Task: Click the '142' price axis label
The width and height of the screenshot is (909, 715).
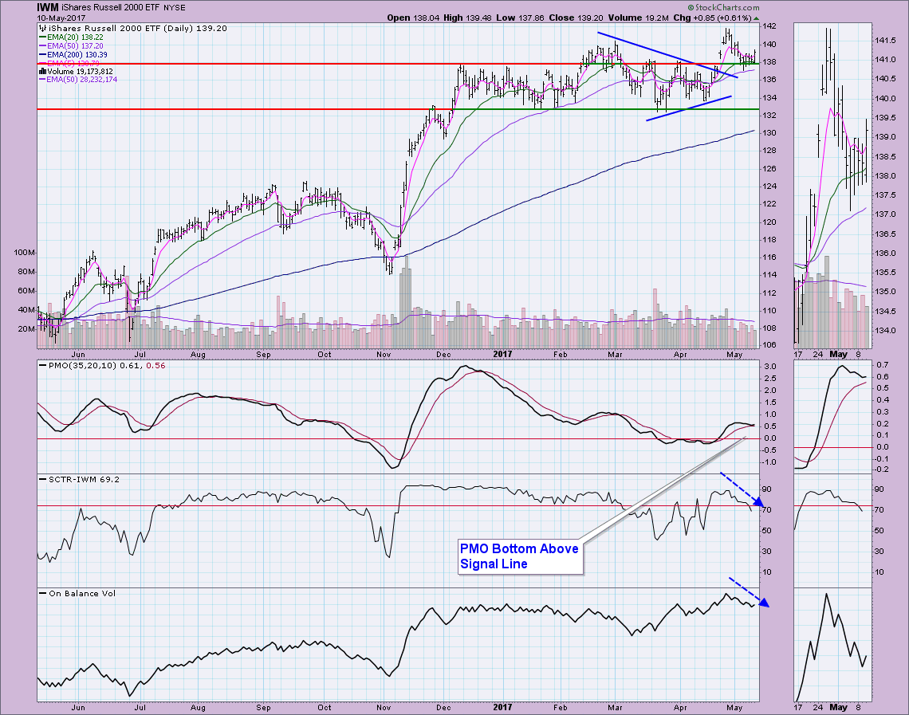Action: pos(769,26)
